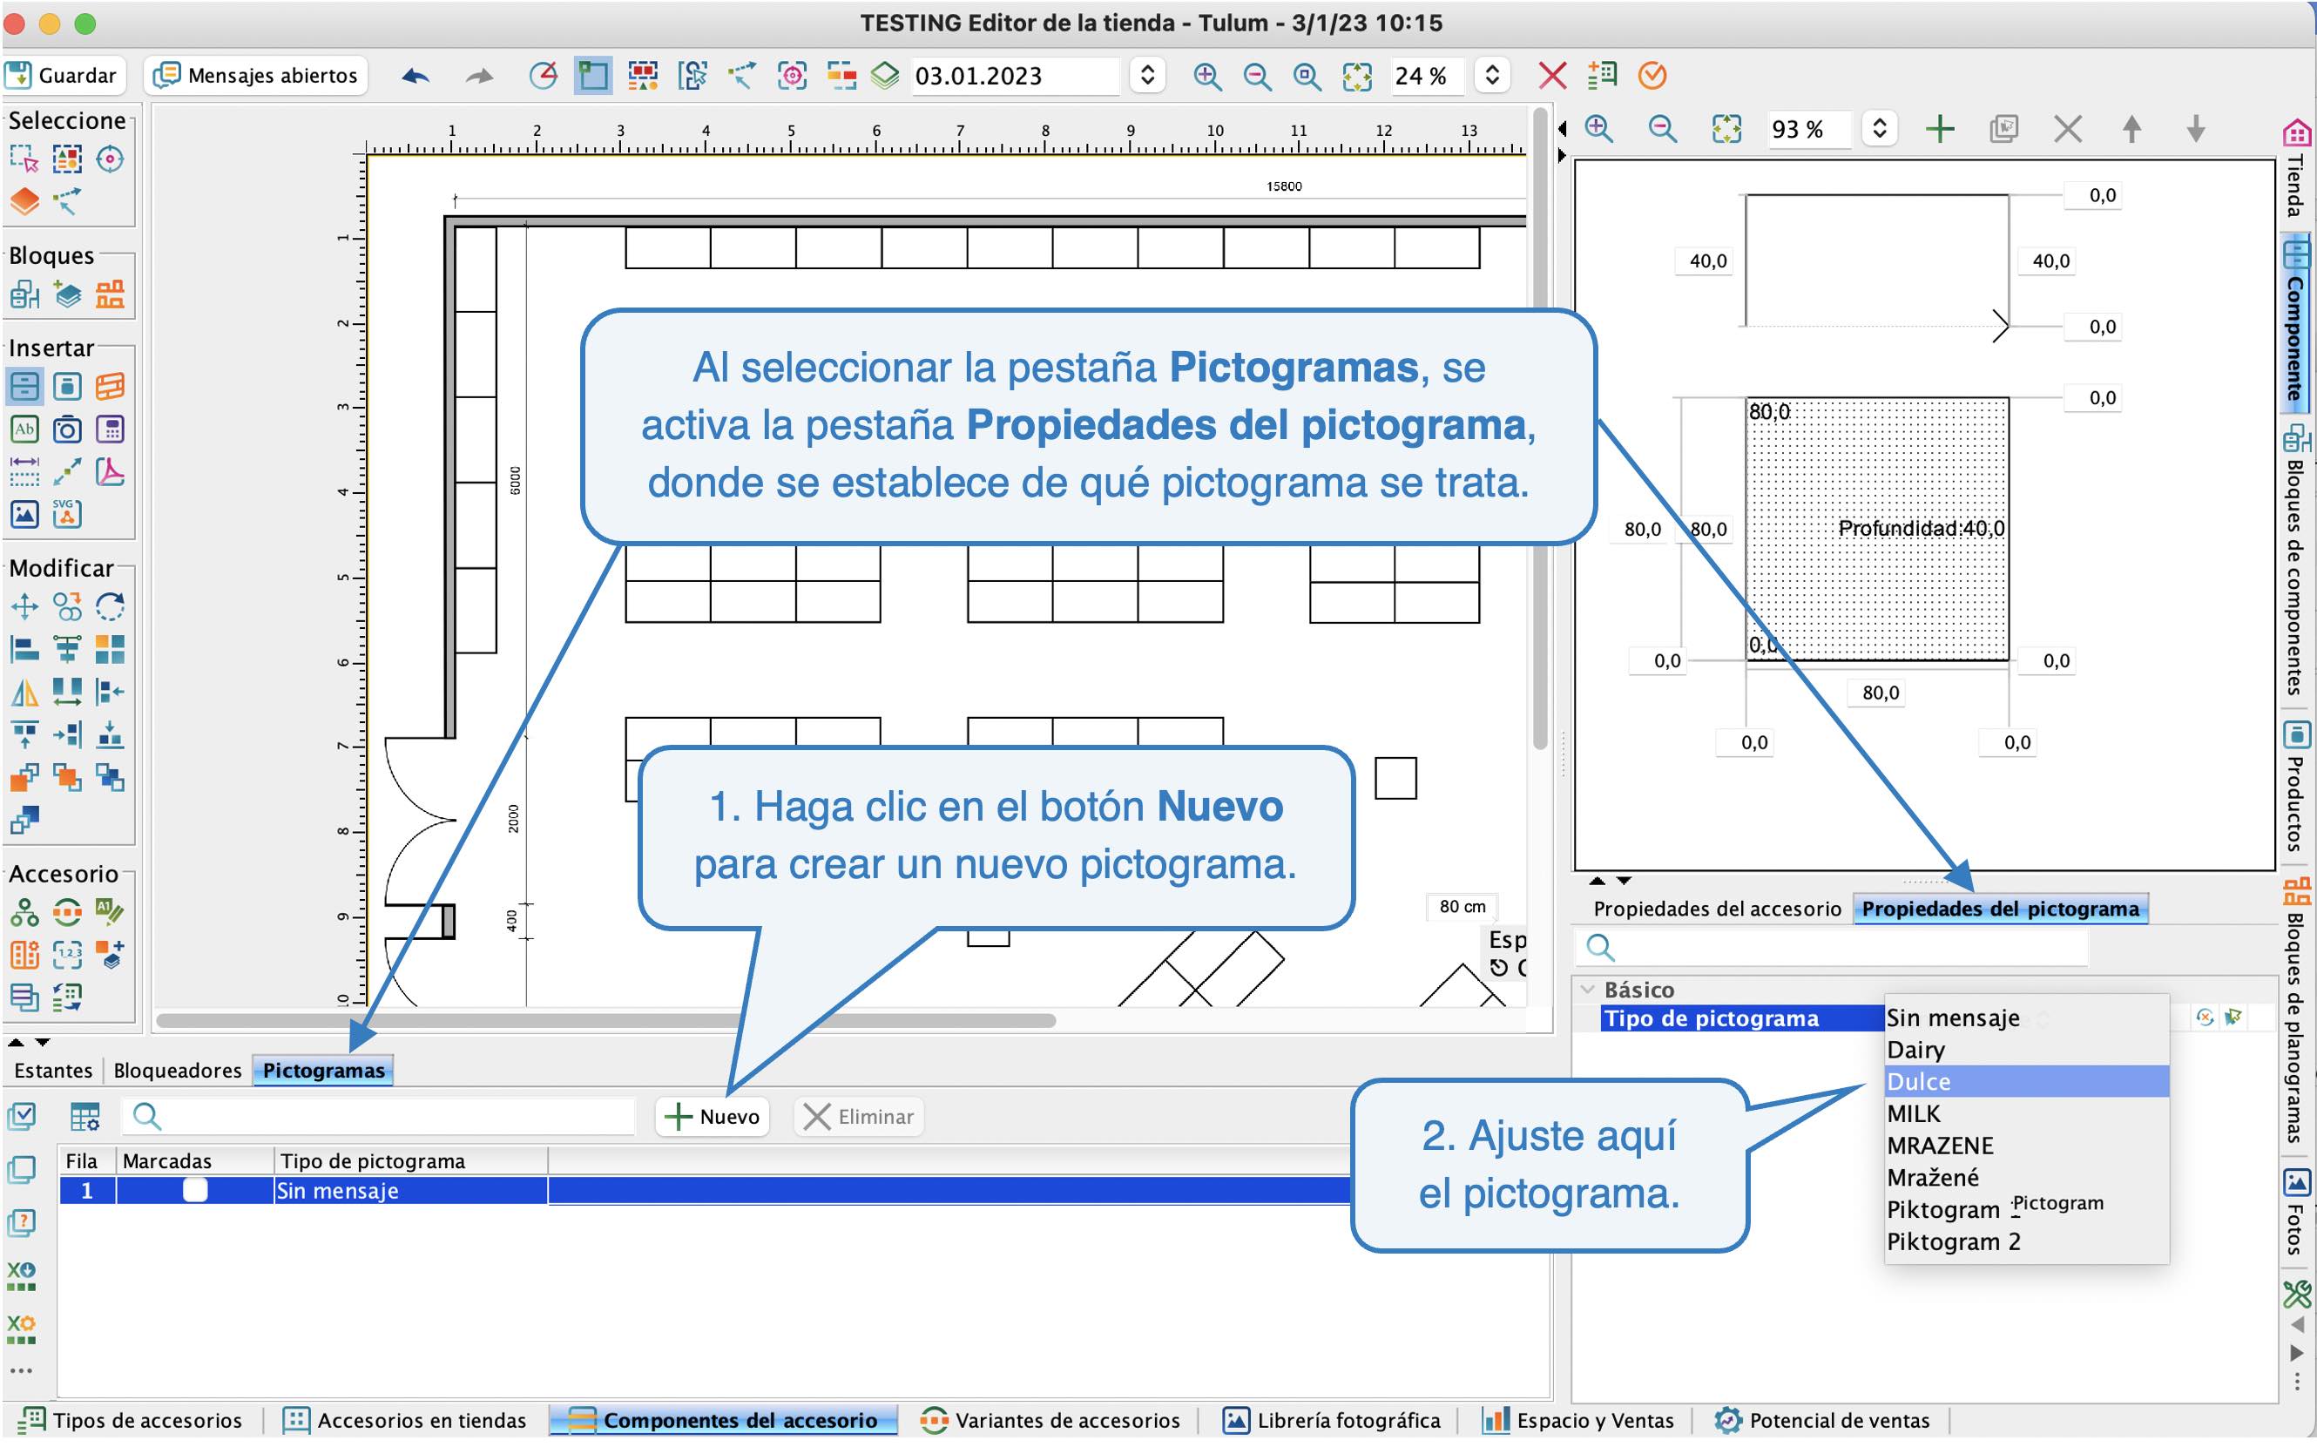Open Mensajes abiertos

255,75
